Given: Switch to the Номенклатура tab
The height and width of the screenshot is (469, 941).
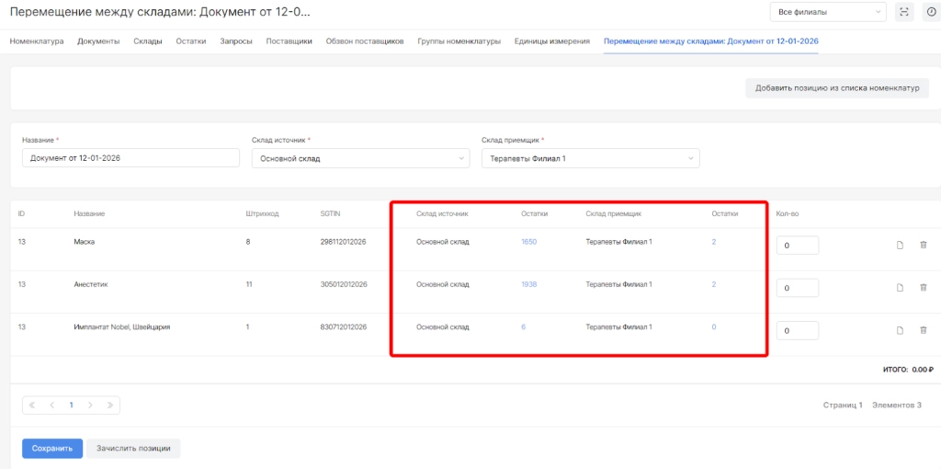Looking at the screenshot, I should (37, 41).
